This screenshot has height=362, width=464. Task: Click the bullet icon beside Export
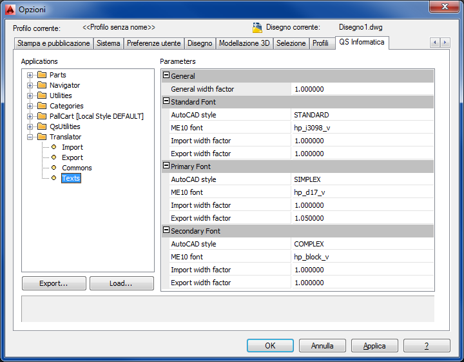54,157
